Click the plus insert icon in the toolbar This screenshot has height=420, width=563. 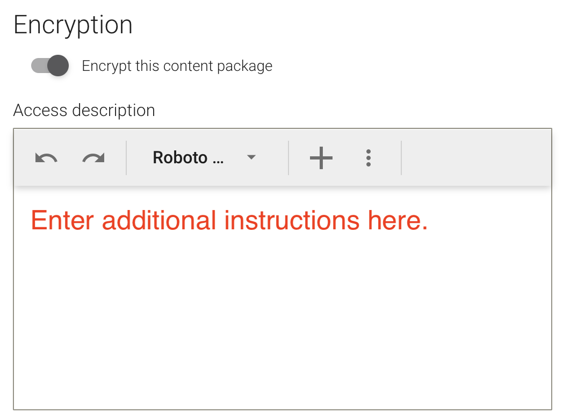click(321, 158)
